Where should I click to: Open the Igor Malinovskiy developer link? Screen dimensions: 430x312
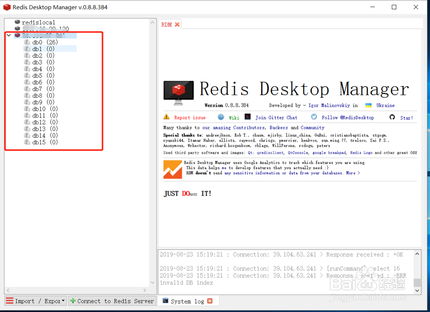coord(329,106)
